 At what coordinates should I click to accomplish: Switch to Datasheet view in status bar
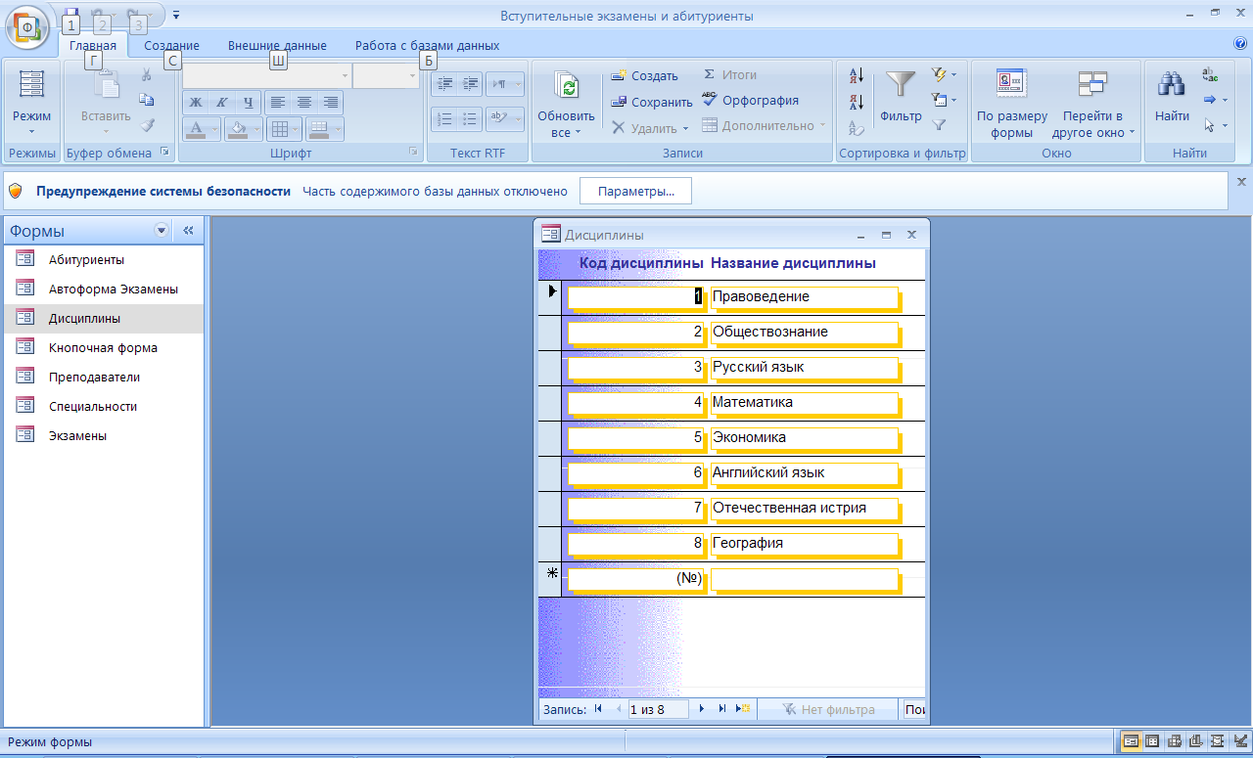[1152, 741]
